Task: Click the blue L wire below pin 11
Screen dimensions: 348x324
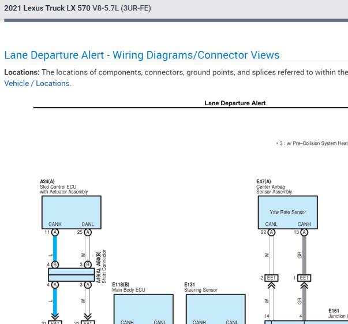Action: (55, 248)
